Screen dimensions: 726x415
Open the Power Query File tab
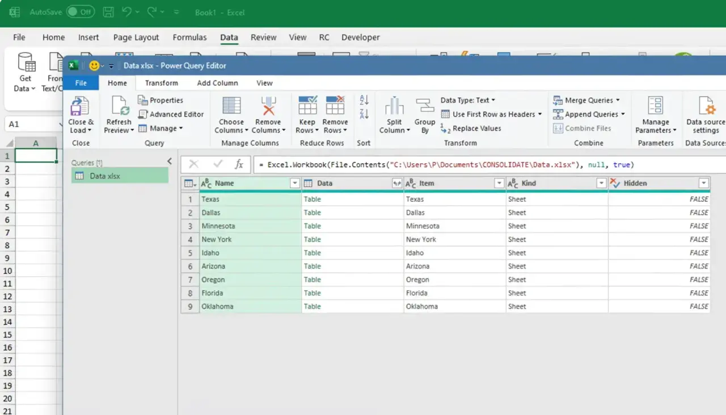81,83
